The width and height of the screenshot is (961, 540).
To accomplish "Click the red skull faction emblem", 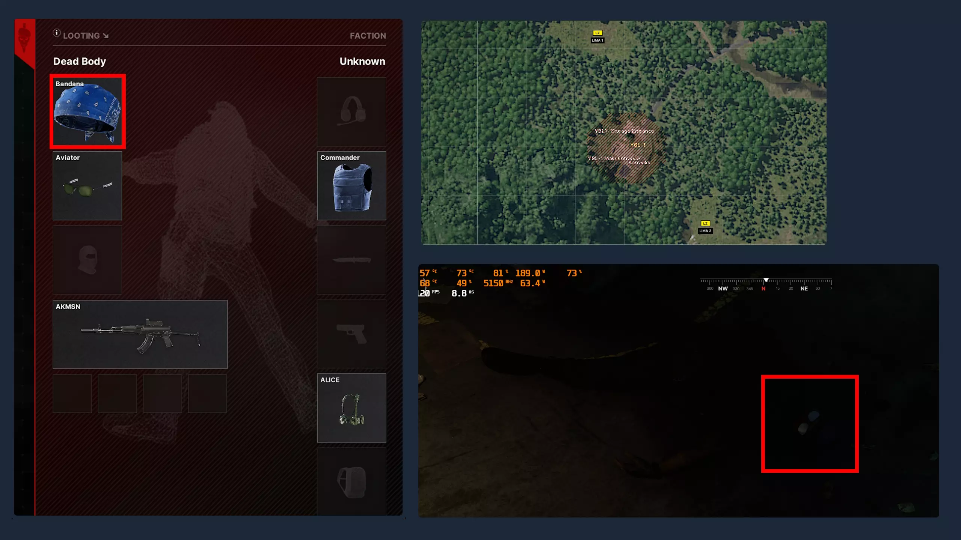I will pos(24,38).
